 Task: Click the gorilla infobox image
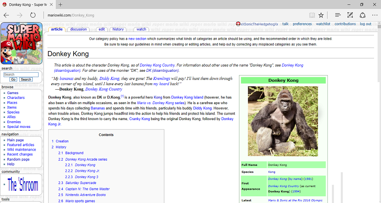coord(283,121)
